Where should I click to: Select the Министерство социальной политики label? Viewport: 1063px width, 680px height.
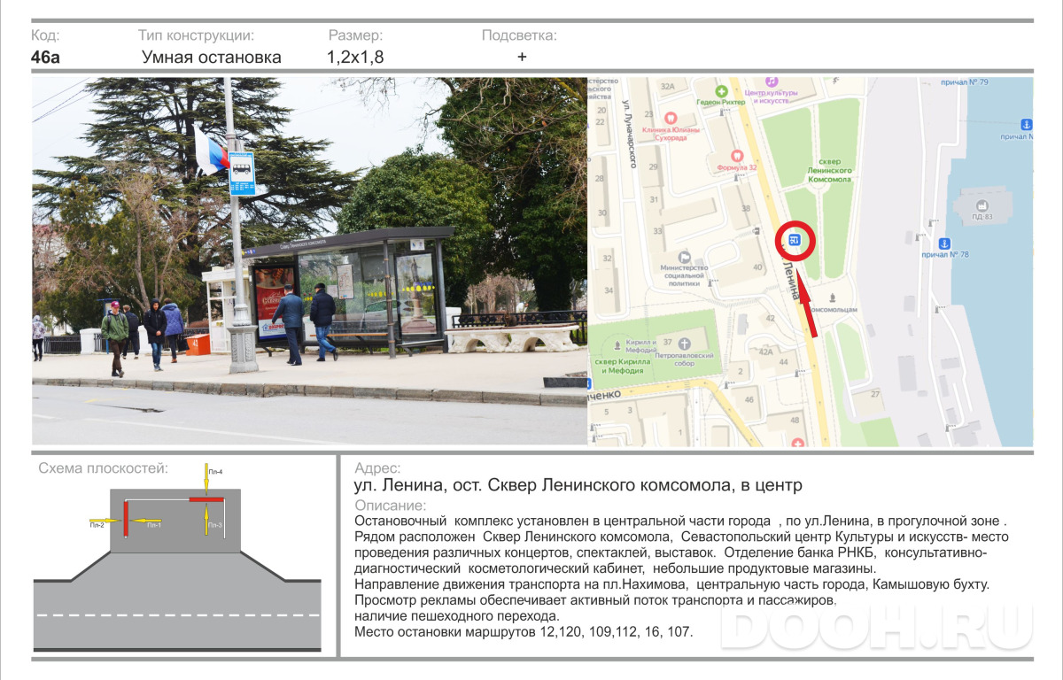coord(684,275)
